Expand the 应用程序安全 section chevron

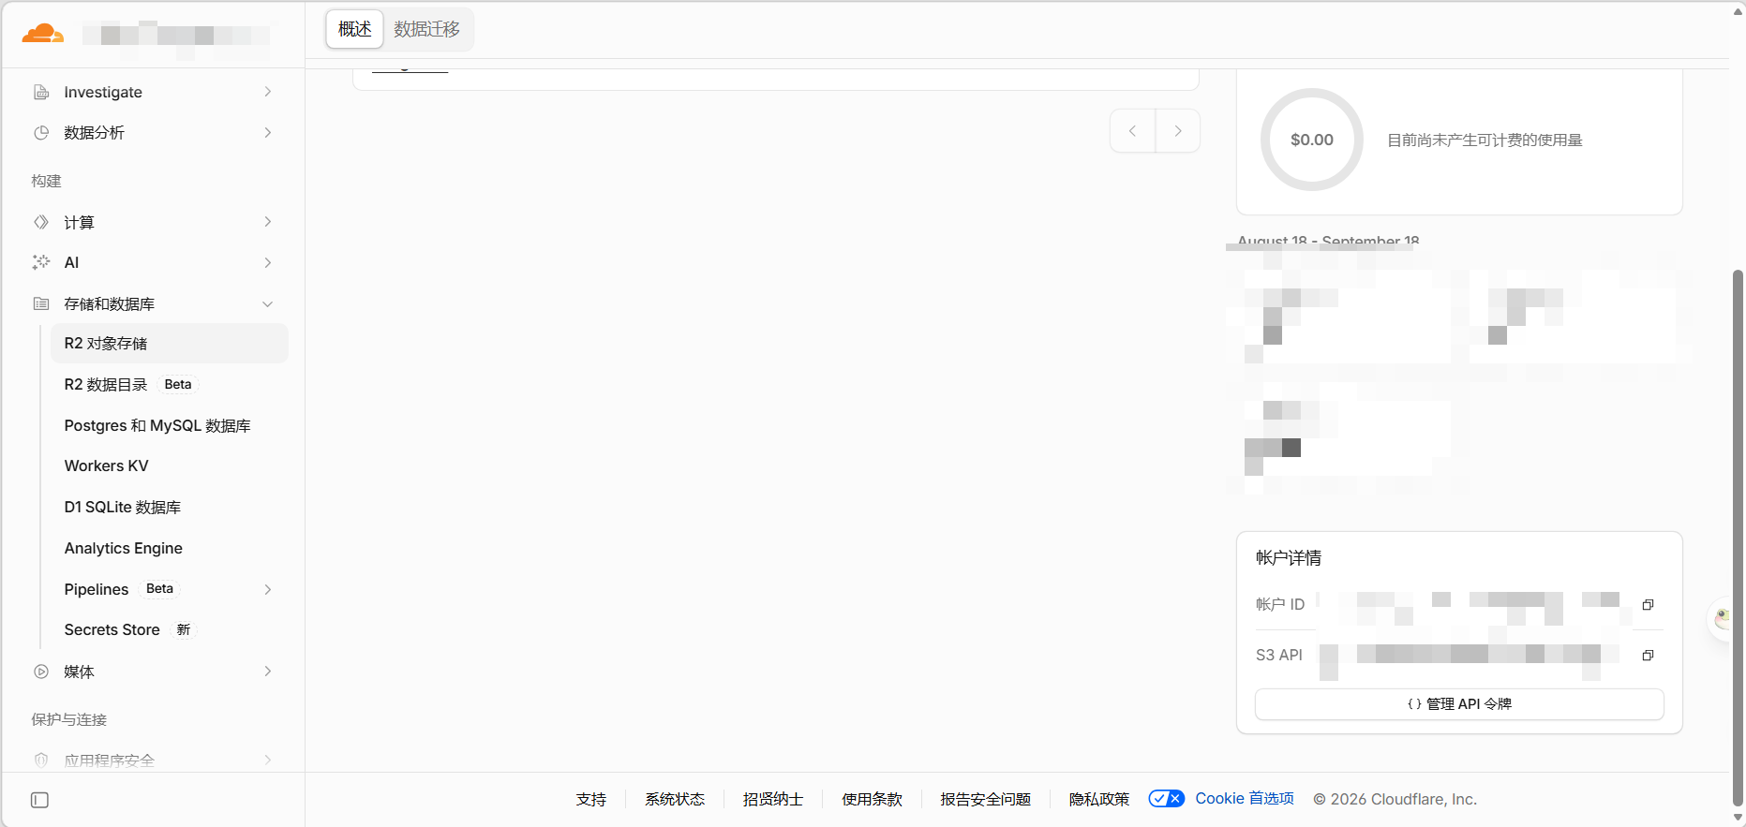point(268,761)
